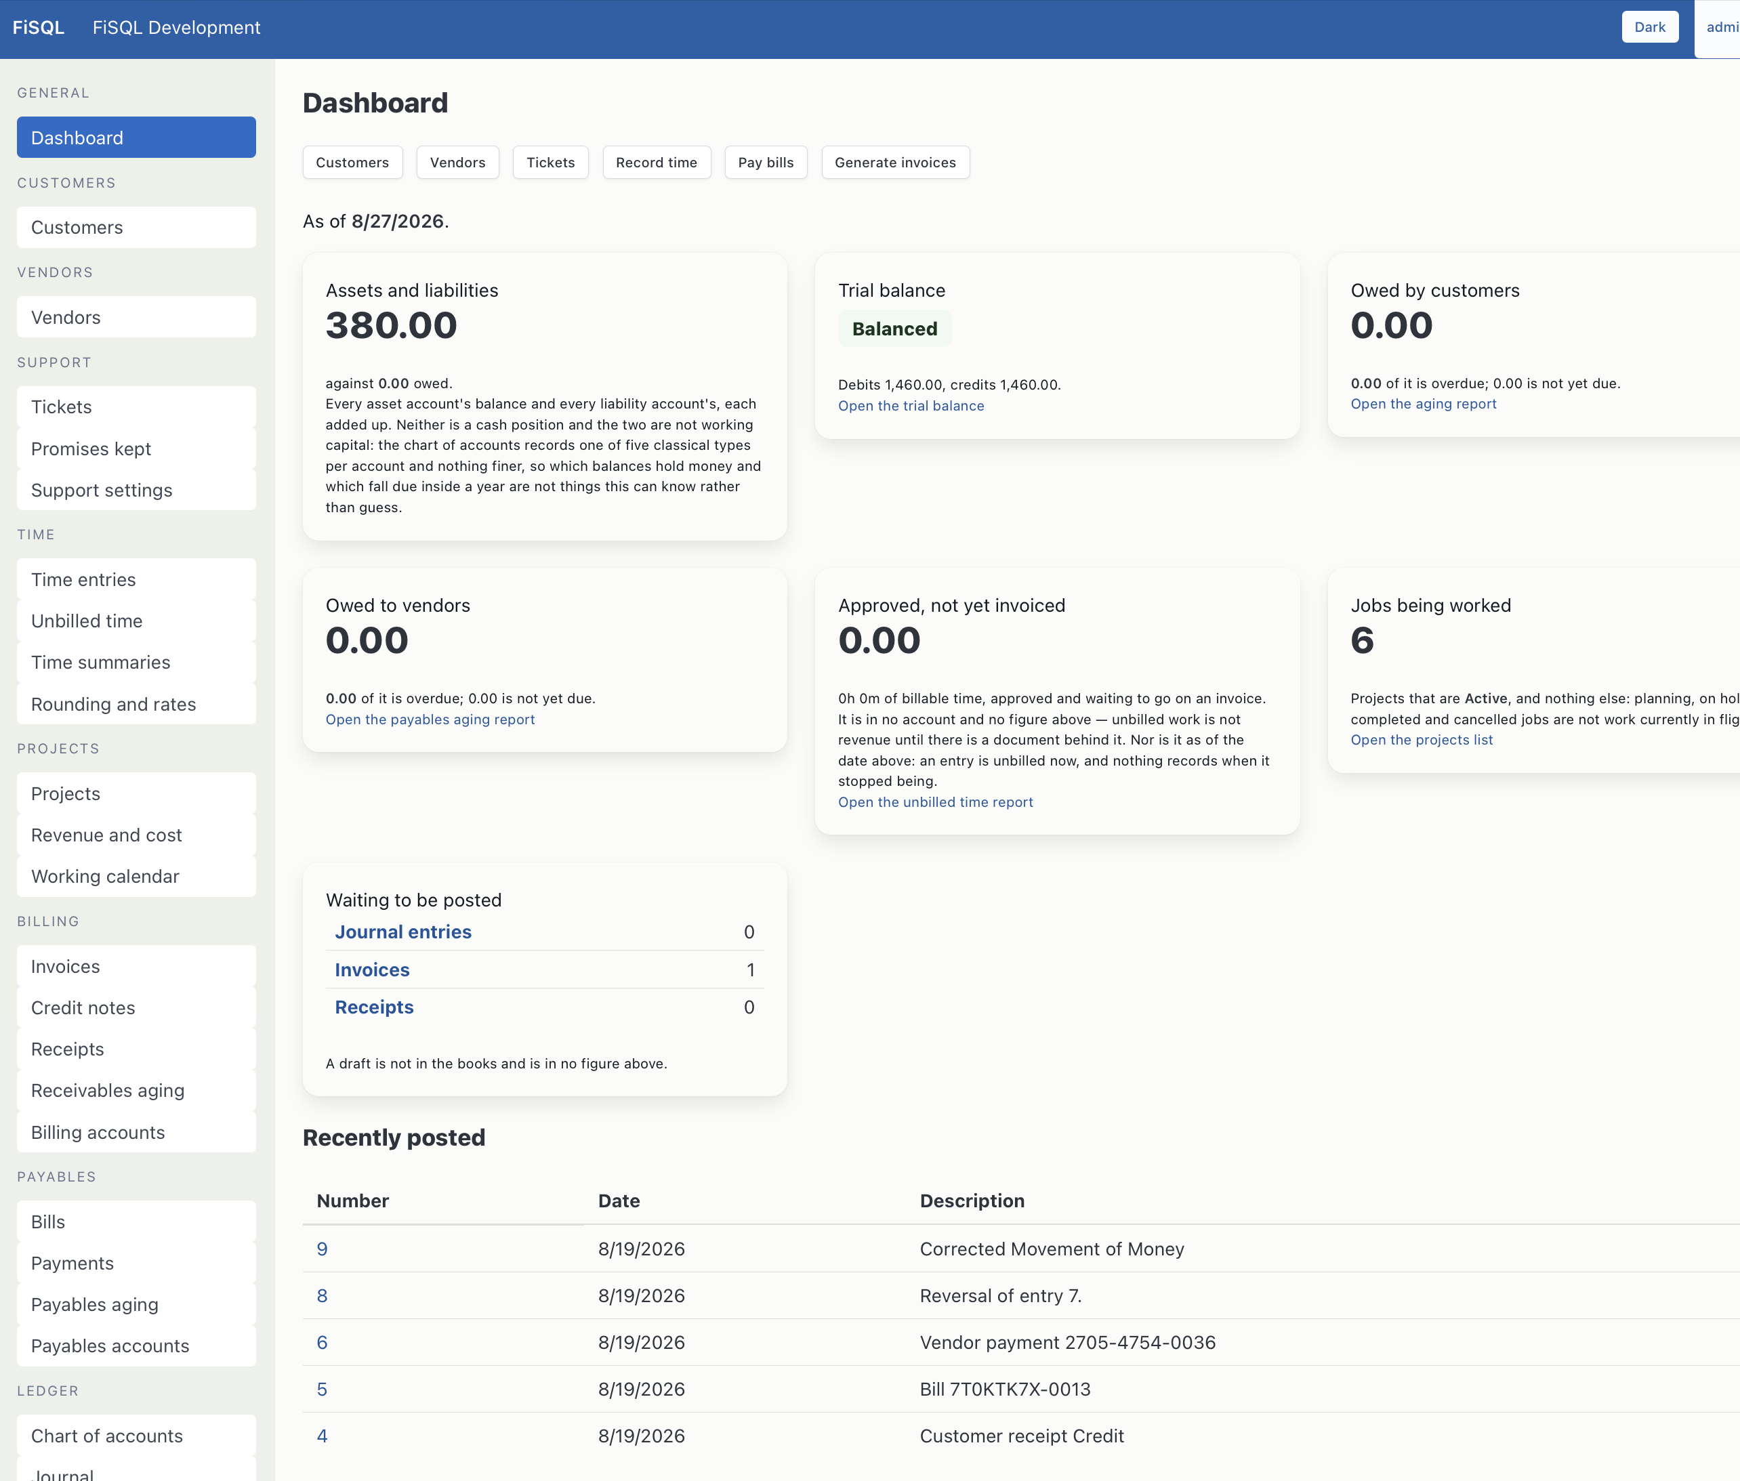Image resolution: width=1740 pixels, height=1481 pixels.
Task: Open Revenue and cost page
Action: point(136,835)
